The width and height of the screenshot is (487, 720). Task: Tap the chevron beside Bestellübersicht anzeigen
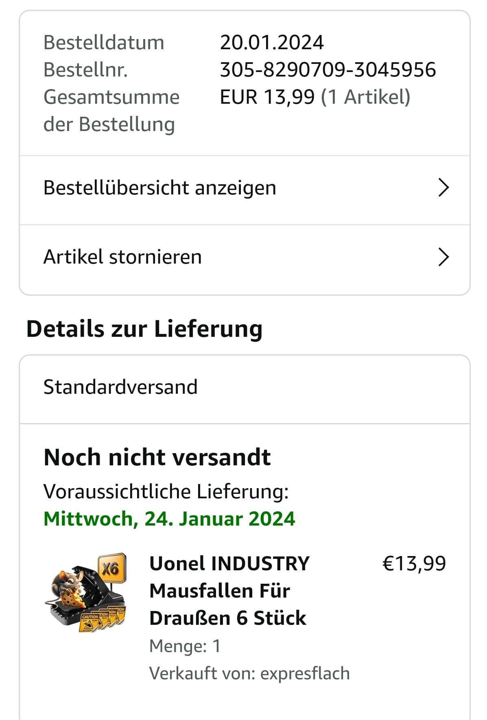pyautogui.click(x=443, y=188)
